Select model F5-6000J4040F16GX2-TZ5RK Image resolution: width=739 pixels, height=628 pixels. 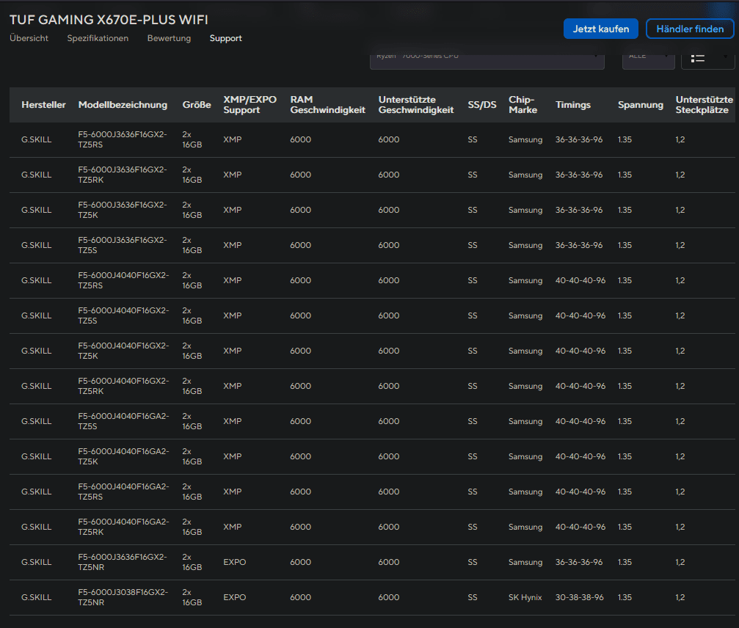[x=123, y=386]
